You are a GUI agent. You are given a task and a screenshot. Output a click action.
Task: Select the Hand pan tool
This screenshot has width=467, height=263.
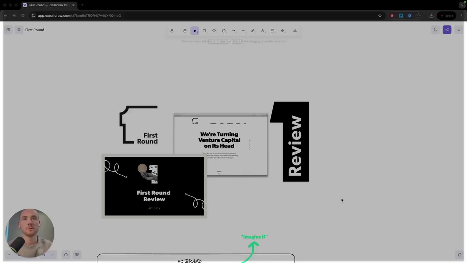(x=185, y=31)
